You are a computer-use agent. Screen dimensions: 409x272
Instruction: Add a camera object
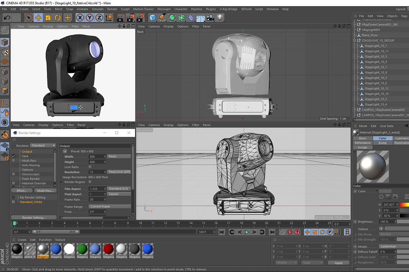pos(210,18)
